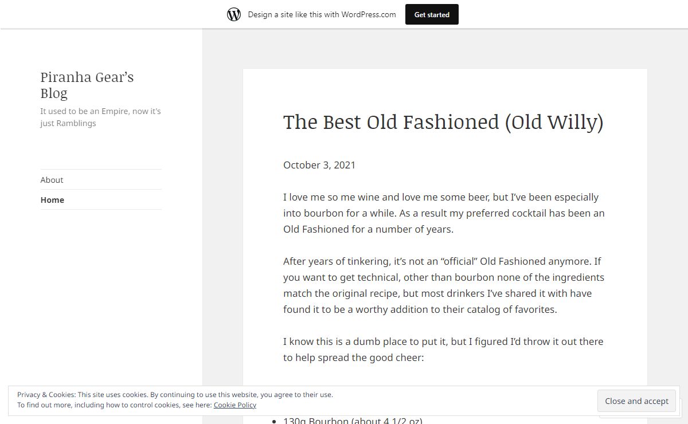Open 'The Best Old Fashioned (Old Willy)' post title
The width and height of the screenshot is (688, 424).
[443, 122]
